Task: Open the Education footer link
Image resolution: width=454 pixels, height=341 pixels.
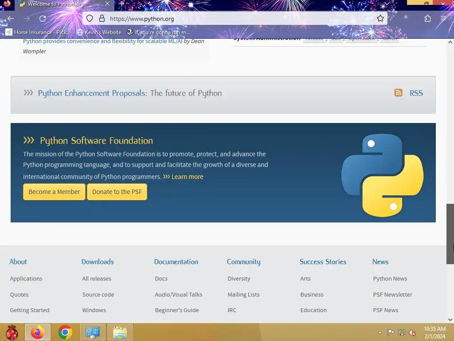Action: [313, 310]
